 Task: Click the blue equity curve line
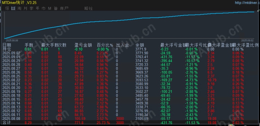click(129, 20)
